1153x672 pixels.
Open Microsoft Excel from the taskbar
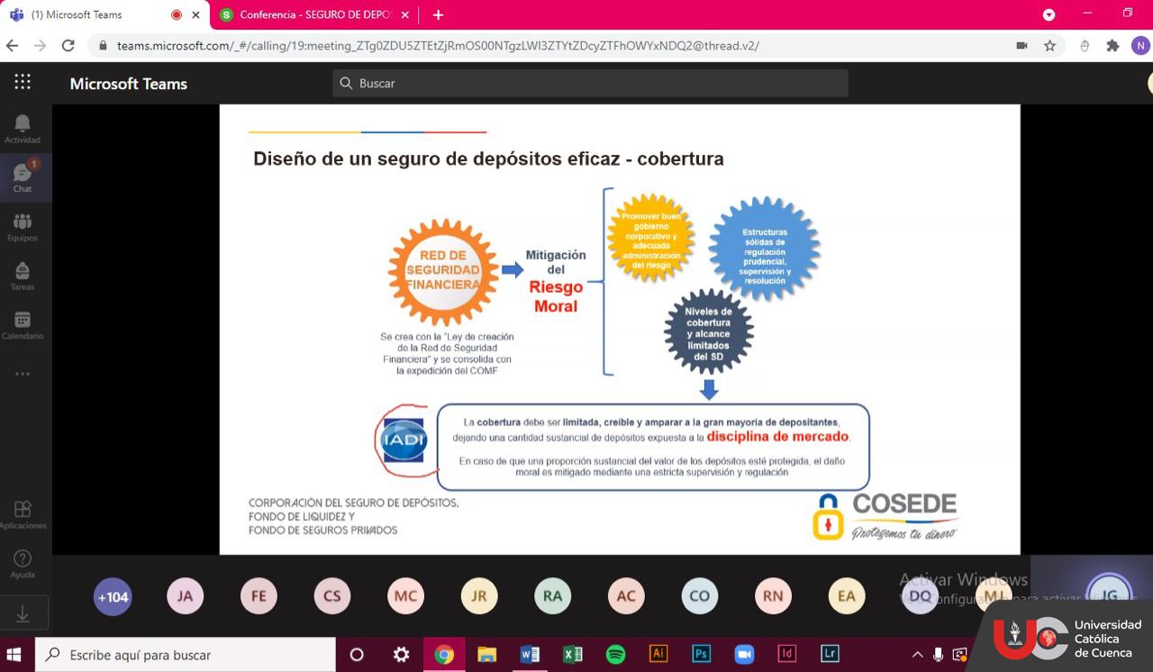coord(573,655)
